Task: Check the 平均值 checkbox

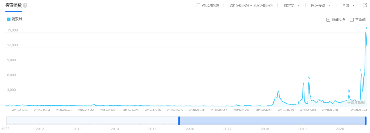Action: click(351, 20)
